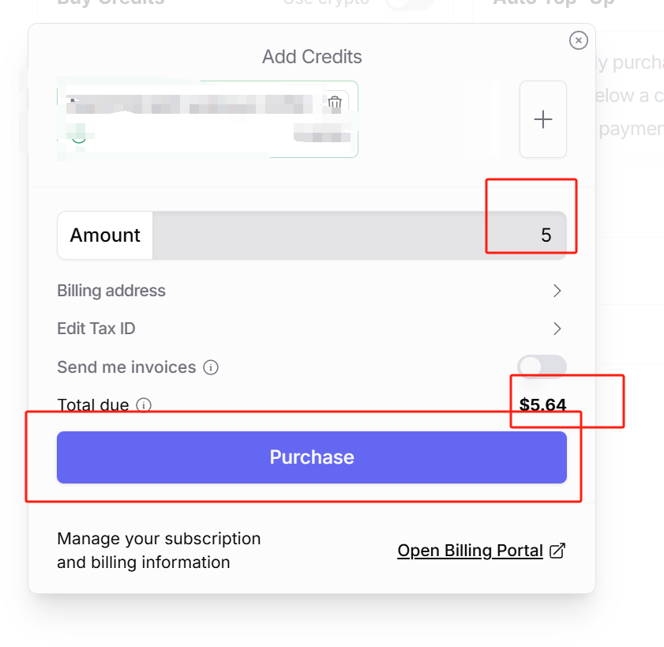Open the Edit Tax ID row
Viewport: 664px width, 647px height.
pos(96,329)
